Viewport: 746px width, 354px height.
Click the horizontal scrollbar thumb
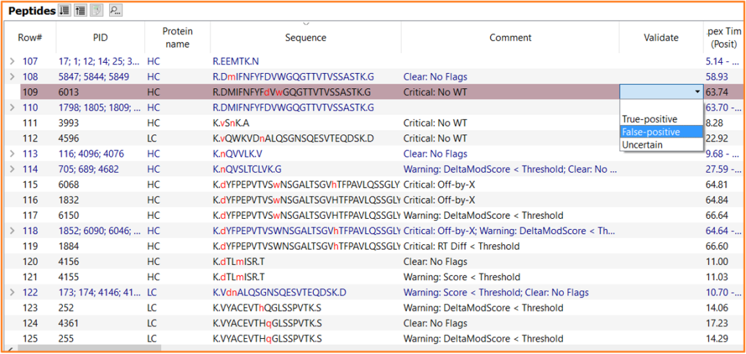[x=88, y=348]
